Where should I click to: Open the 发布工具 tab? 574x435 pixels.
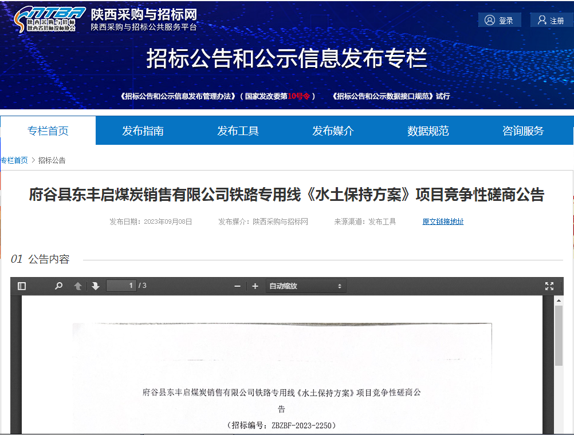(238, 130)
